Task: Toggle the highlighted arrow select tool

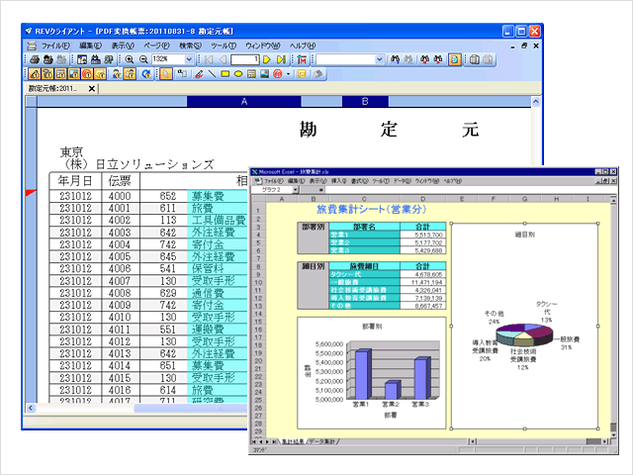Action: pos(166,73)
